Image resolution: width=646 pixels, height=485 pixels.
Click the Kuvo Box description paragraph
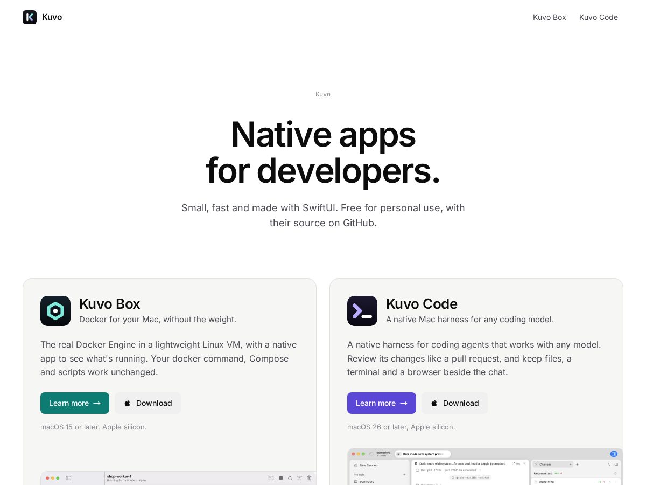coord(169,358)
